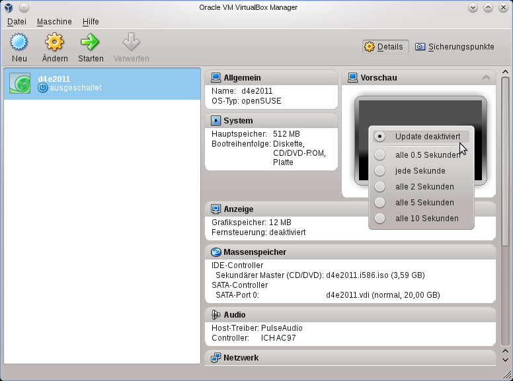Viewport: 513px width, 381px height.
Task: Click the scrollbar up arrow at top
Action: pyautogui.click(x=505, y=71)
